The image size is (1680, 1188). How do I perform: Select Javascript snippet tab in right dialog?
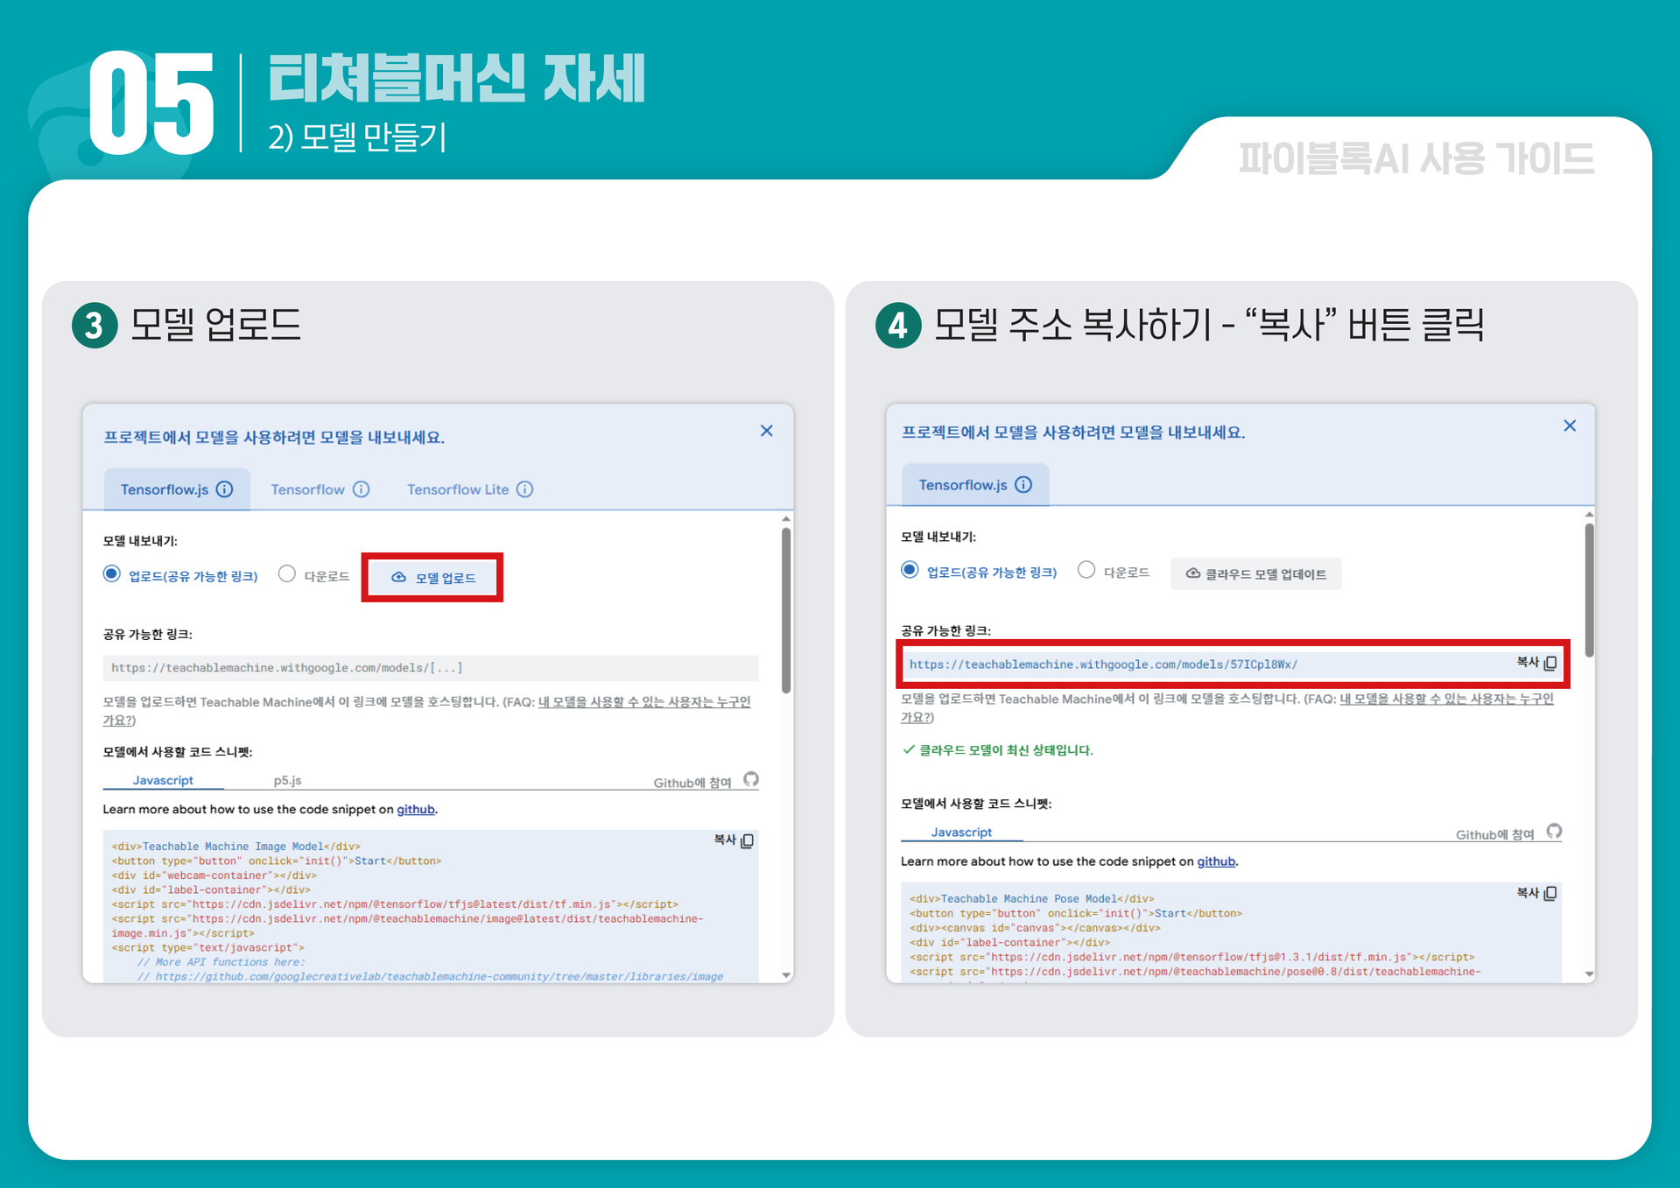961,832
